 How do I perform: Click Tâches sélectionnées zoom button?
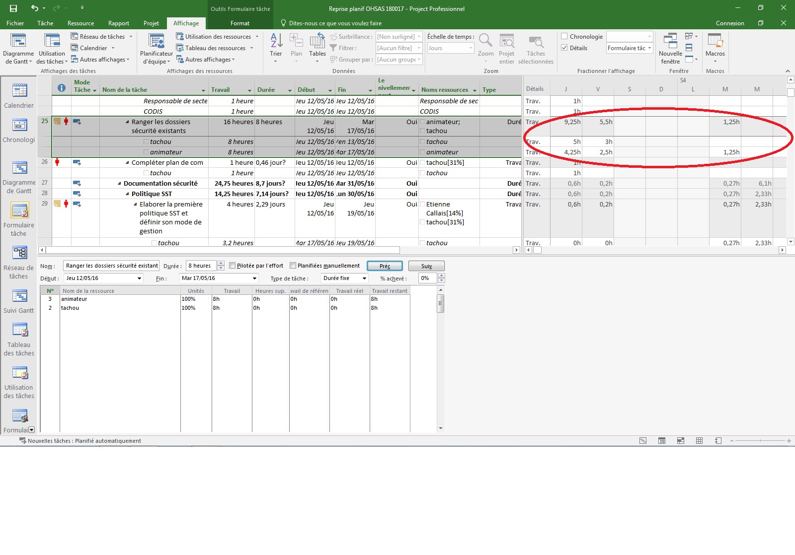536,49
